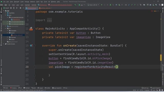The height and width of the screenshot is (92, 164).
Task: Click Collapse All in Project panel
Action: [17, 8]
